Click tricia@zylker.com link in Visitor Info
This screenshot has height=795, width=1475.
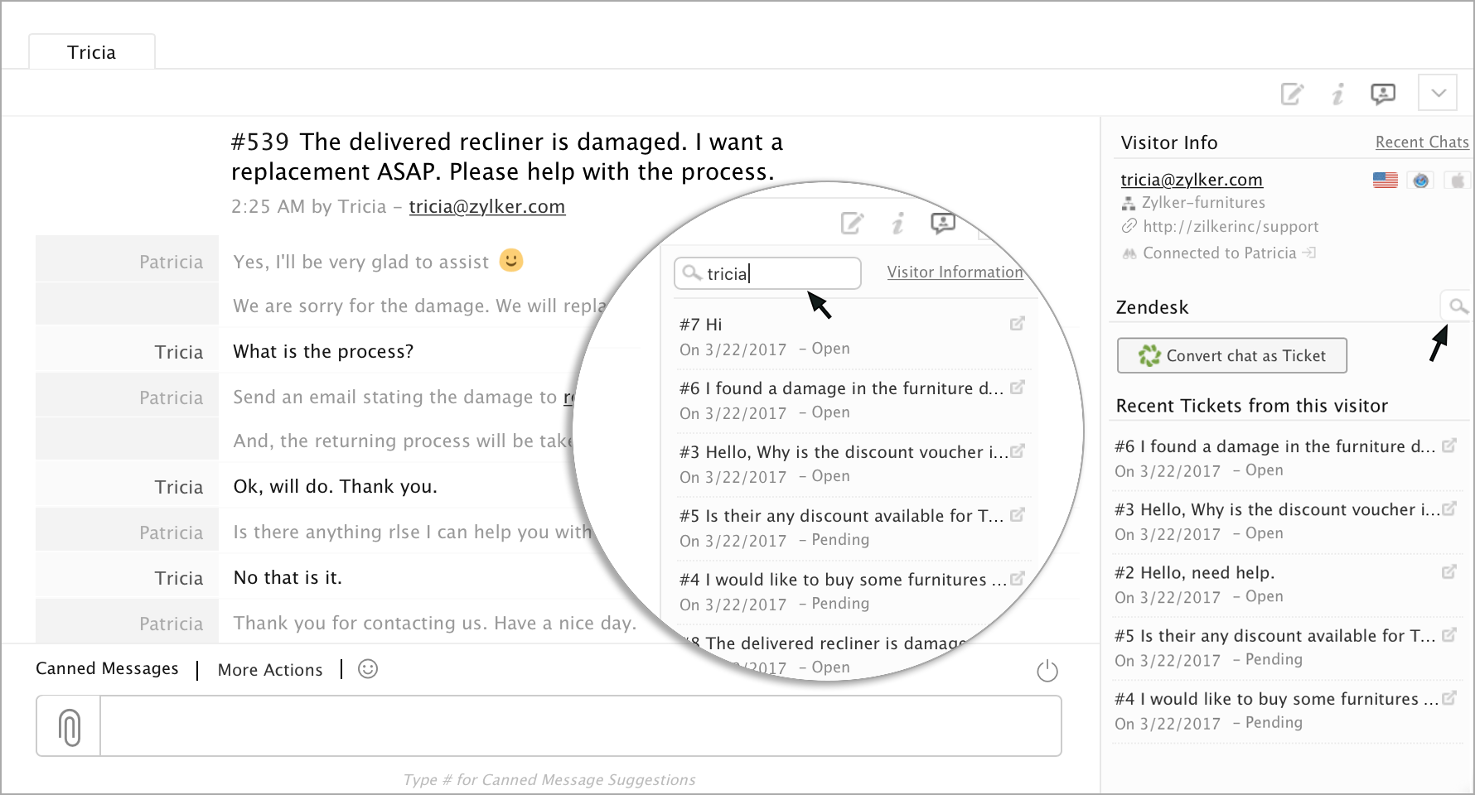1191,180
